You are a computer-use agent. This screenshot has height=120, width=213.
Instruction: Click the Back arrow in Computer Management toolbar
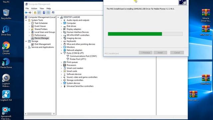26,13
